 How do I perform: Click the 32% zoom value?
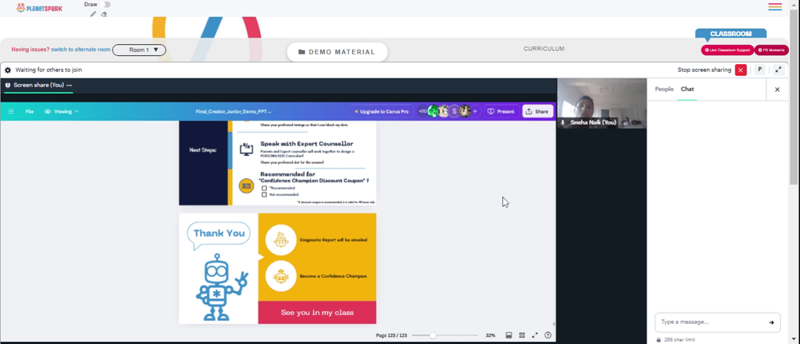point(490,335)
